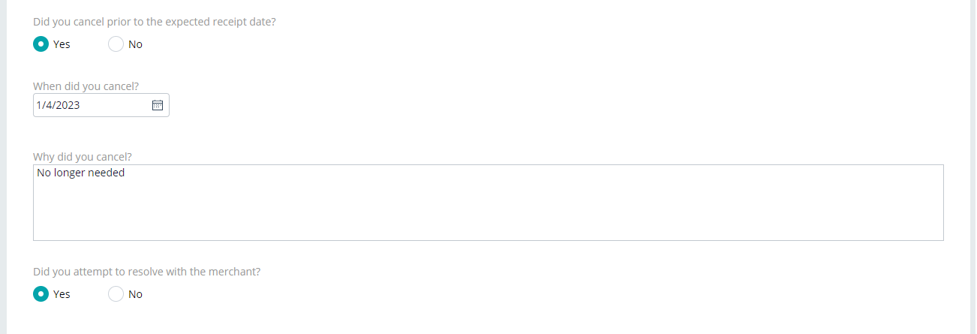Click the gray left border strip of form

point(3,167)
